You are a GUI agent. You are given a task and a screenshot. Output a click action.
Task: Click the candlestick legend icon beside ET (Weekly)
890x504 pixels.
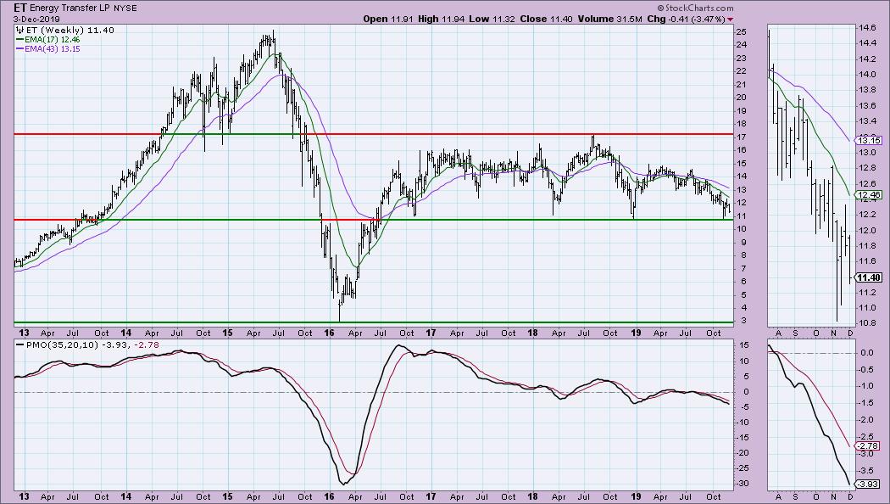tap(19, 30)
